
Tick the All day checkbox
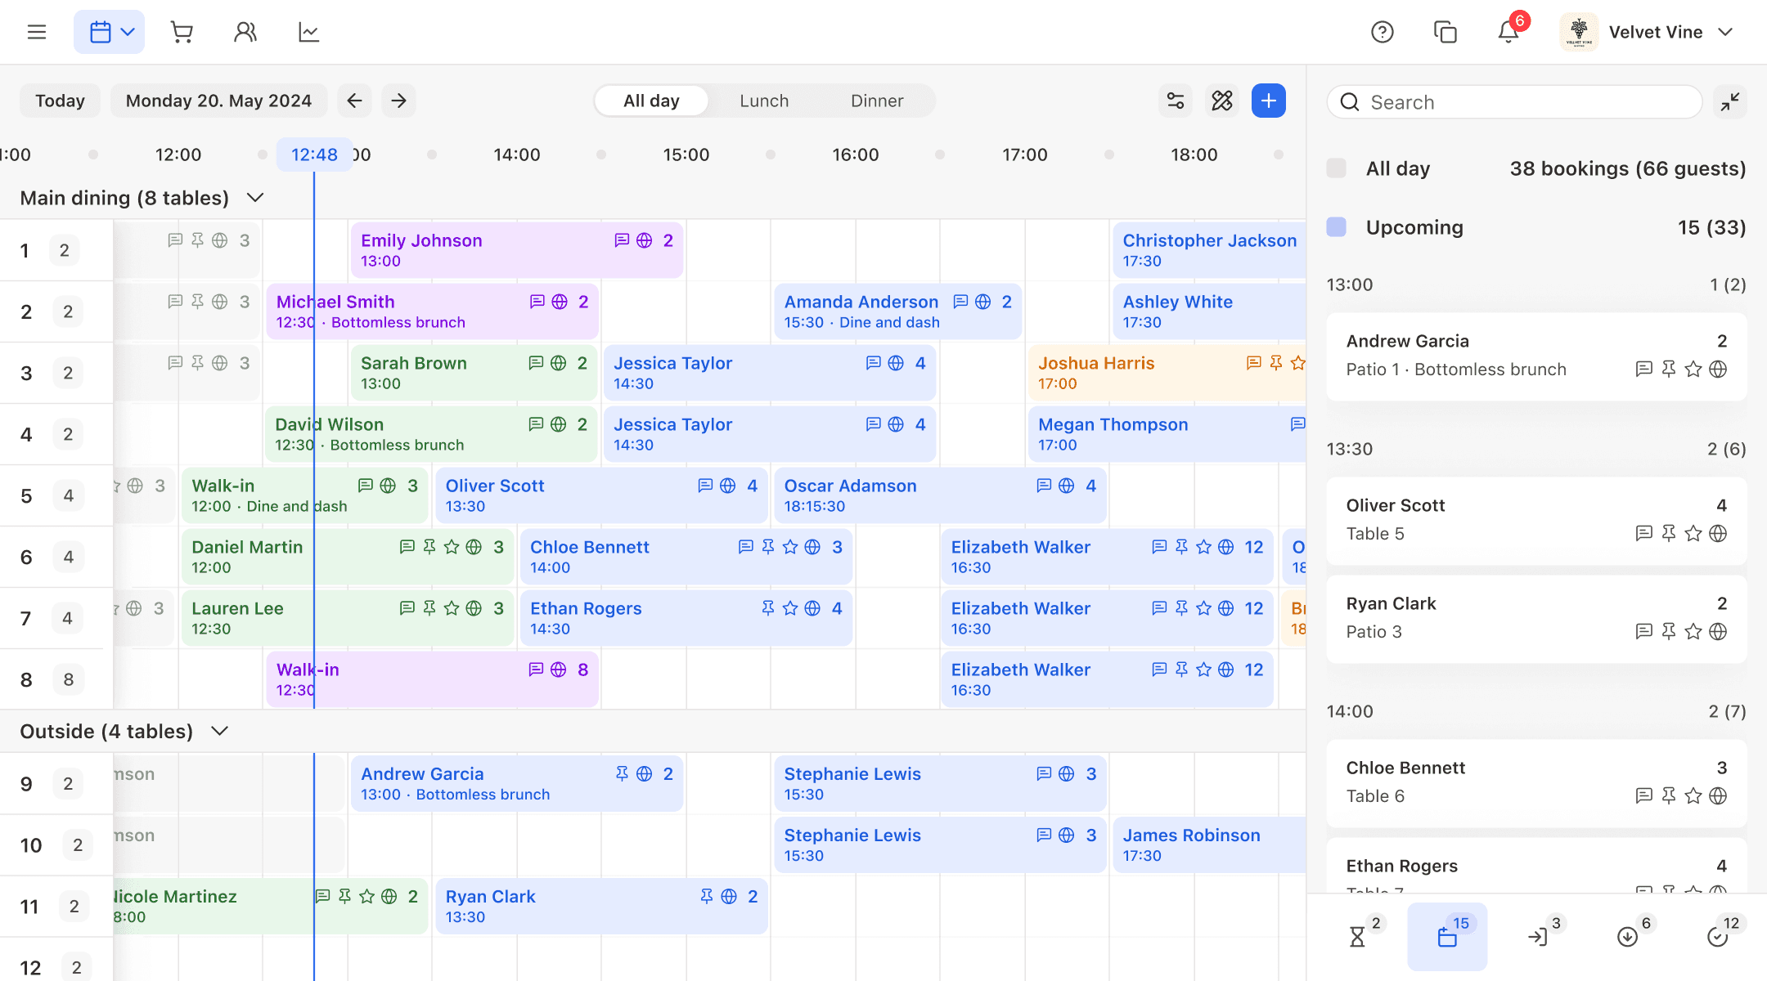click(x=1337, y=168)
